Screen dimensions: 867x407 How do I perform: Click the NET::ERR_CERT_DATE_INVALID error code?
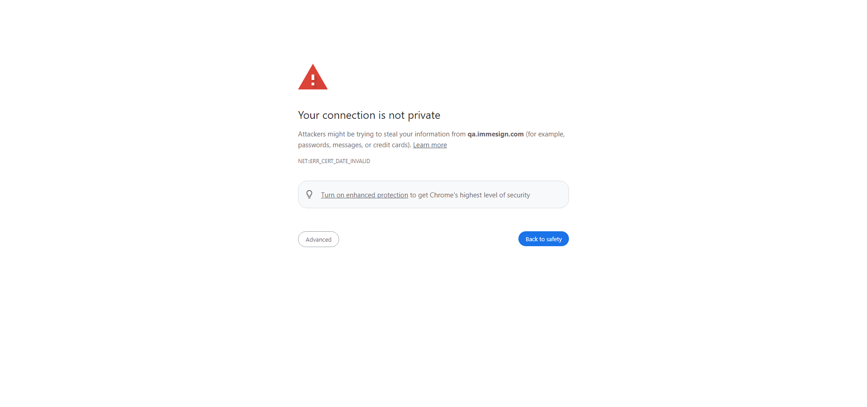pos(334,161)
